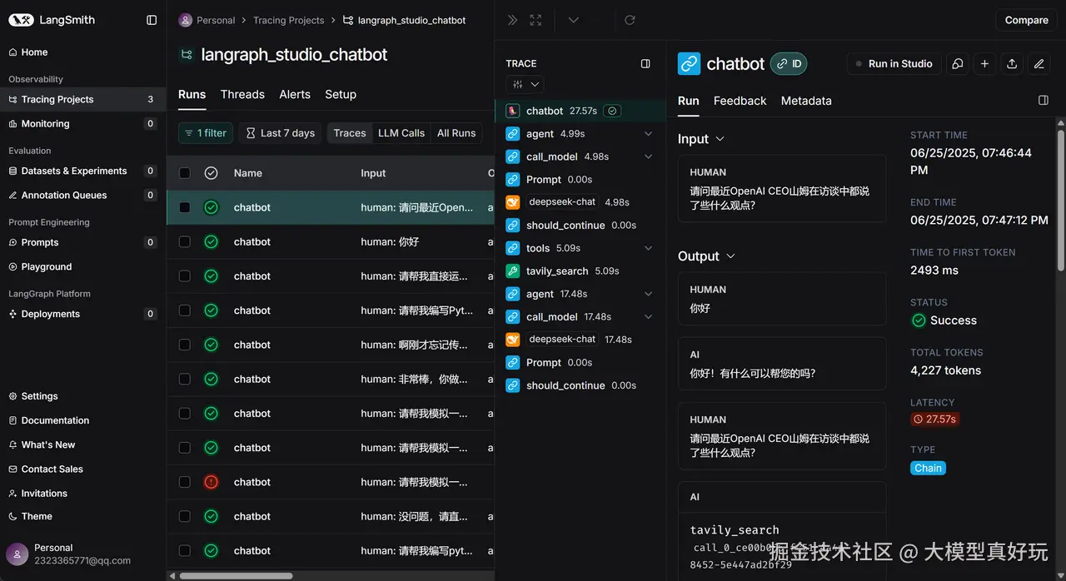This screenshot has width=1066, height=581.
Task: Switch to the Threads tab
Action: point(242,94)
